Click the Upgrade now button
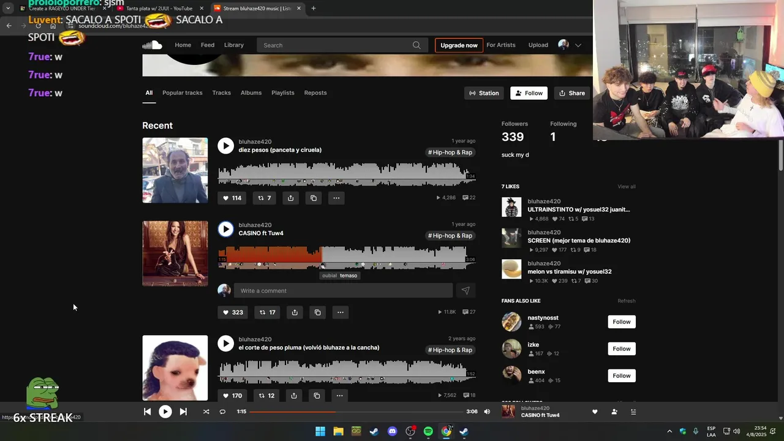The image size is (784, 441). click(x=459, y=45)
